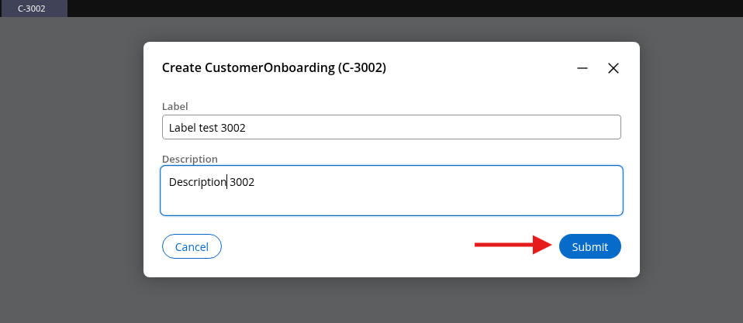Click the dimmed backdrop right of the dialog
The width and height of the screenshot is (743, 323).
click(x=690, y=170)
